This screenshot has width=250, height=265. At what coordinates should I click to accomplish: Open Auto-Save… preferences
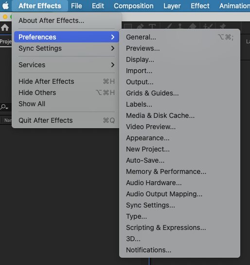click(x=179, y=160)
